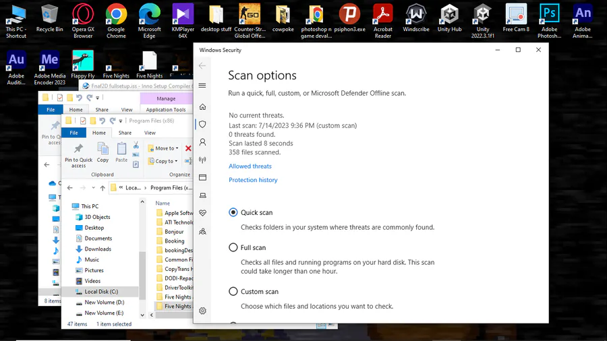Image resolution: width=607 pixels, height=341 pixels.
Task: Click Explorer Back arrow in Program Files
Action: 69,188
